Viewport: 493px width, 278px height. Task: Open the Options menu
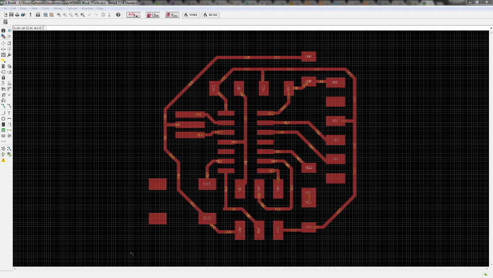click(72, 8)
